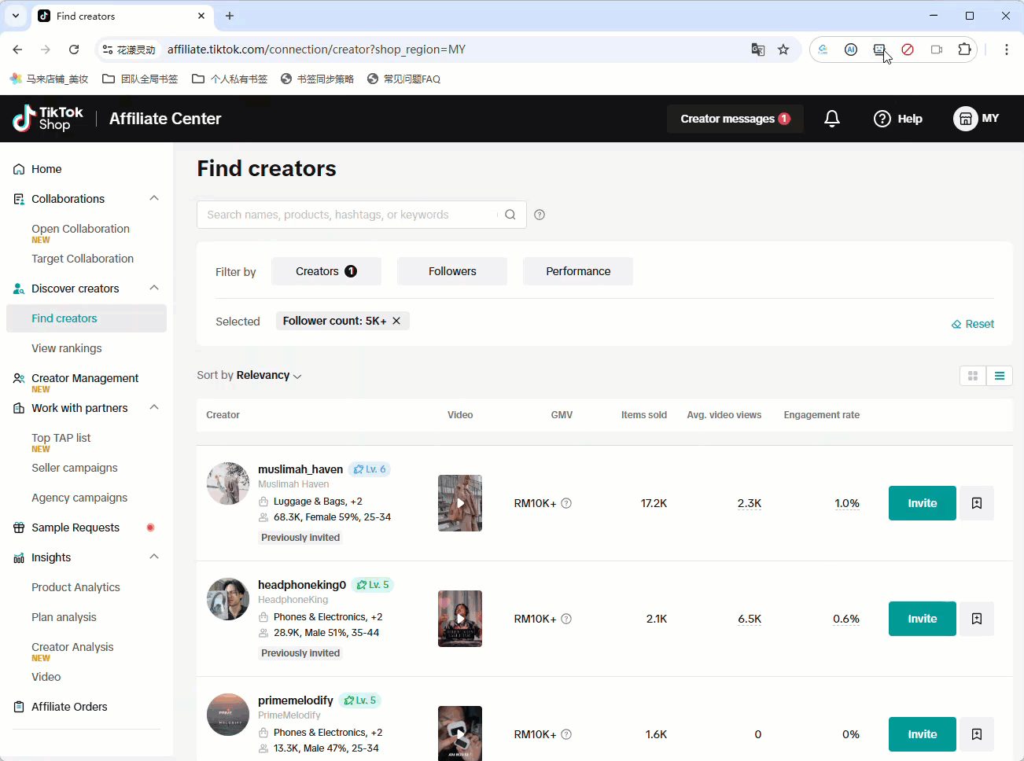The width and height of the screenshot is (1024, 761).
Task: Reset all filters
Action: coord(973,324)
